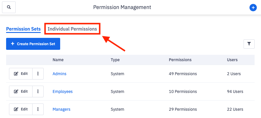Open three-dot menu for Admins row
Screen dimensions: 261x118
pos(38,74)
